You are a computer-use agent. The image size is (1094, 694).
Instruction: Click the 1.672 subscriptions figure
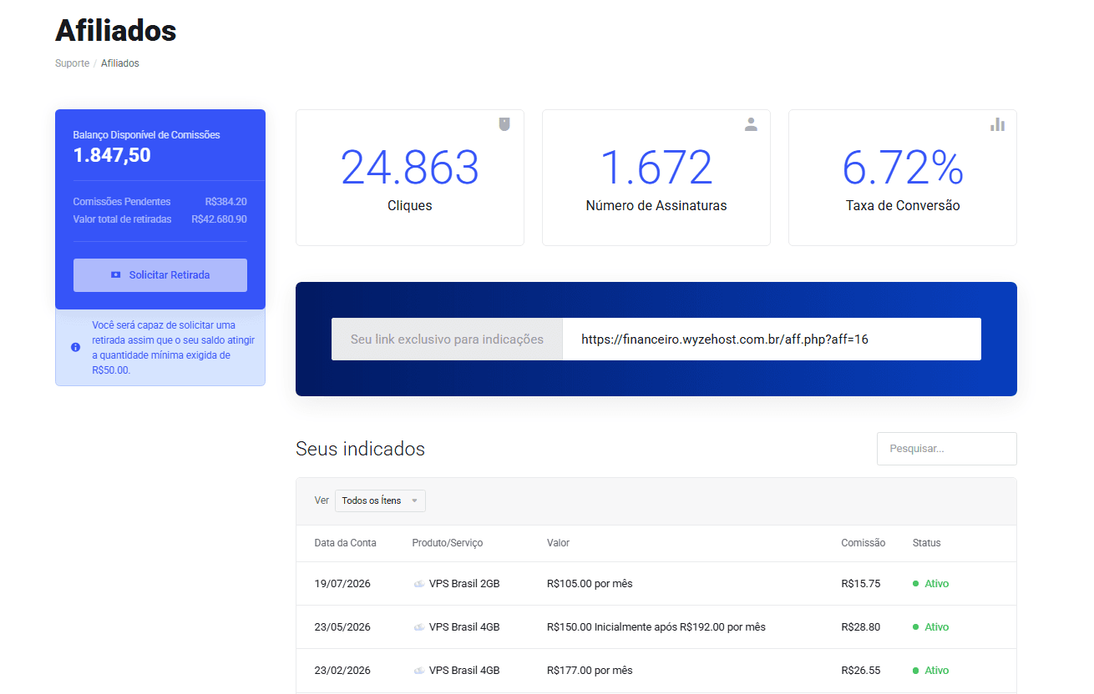pos(656,168)
